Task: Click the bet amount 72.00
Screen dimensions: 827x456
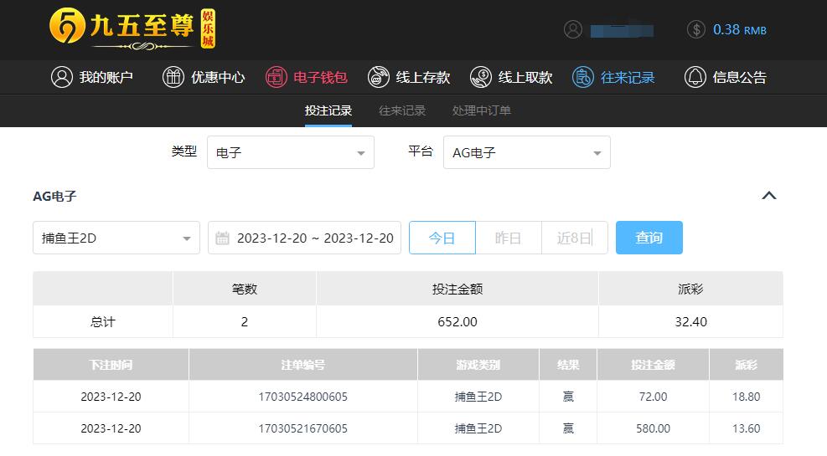Action: pyautogui.click(x=653, y=397)
